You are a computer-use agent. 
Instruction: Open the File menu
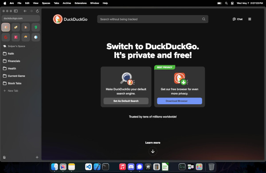[x=20, y=3]
